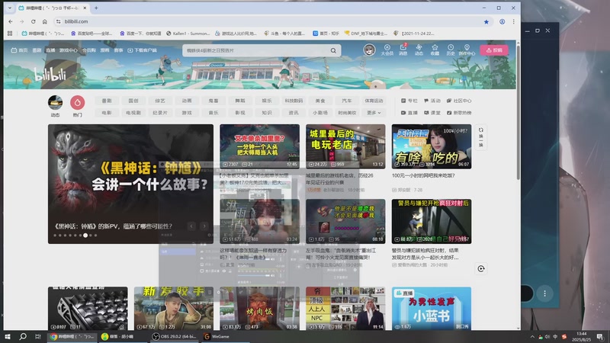
Task: Open the 漫画 nav item
Action: [x=104, y=50]
